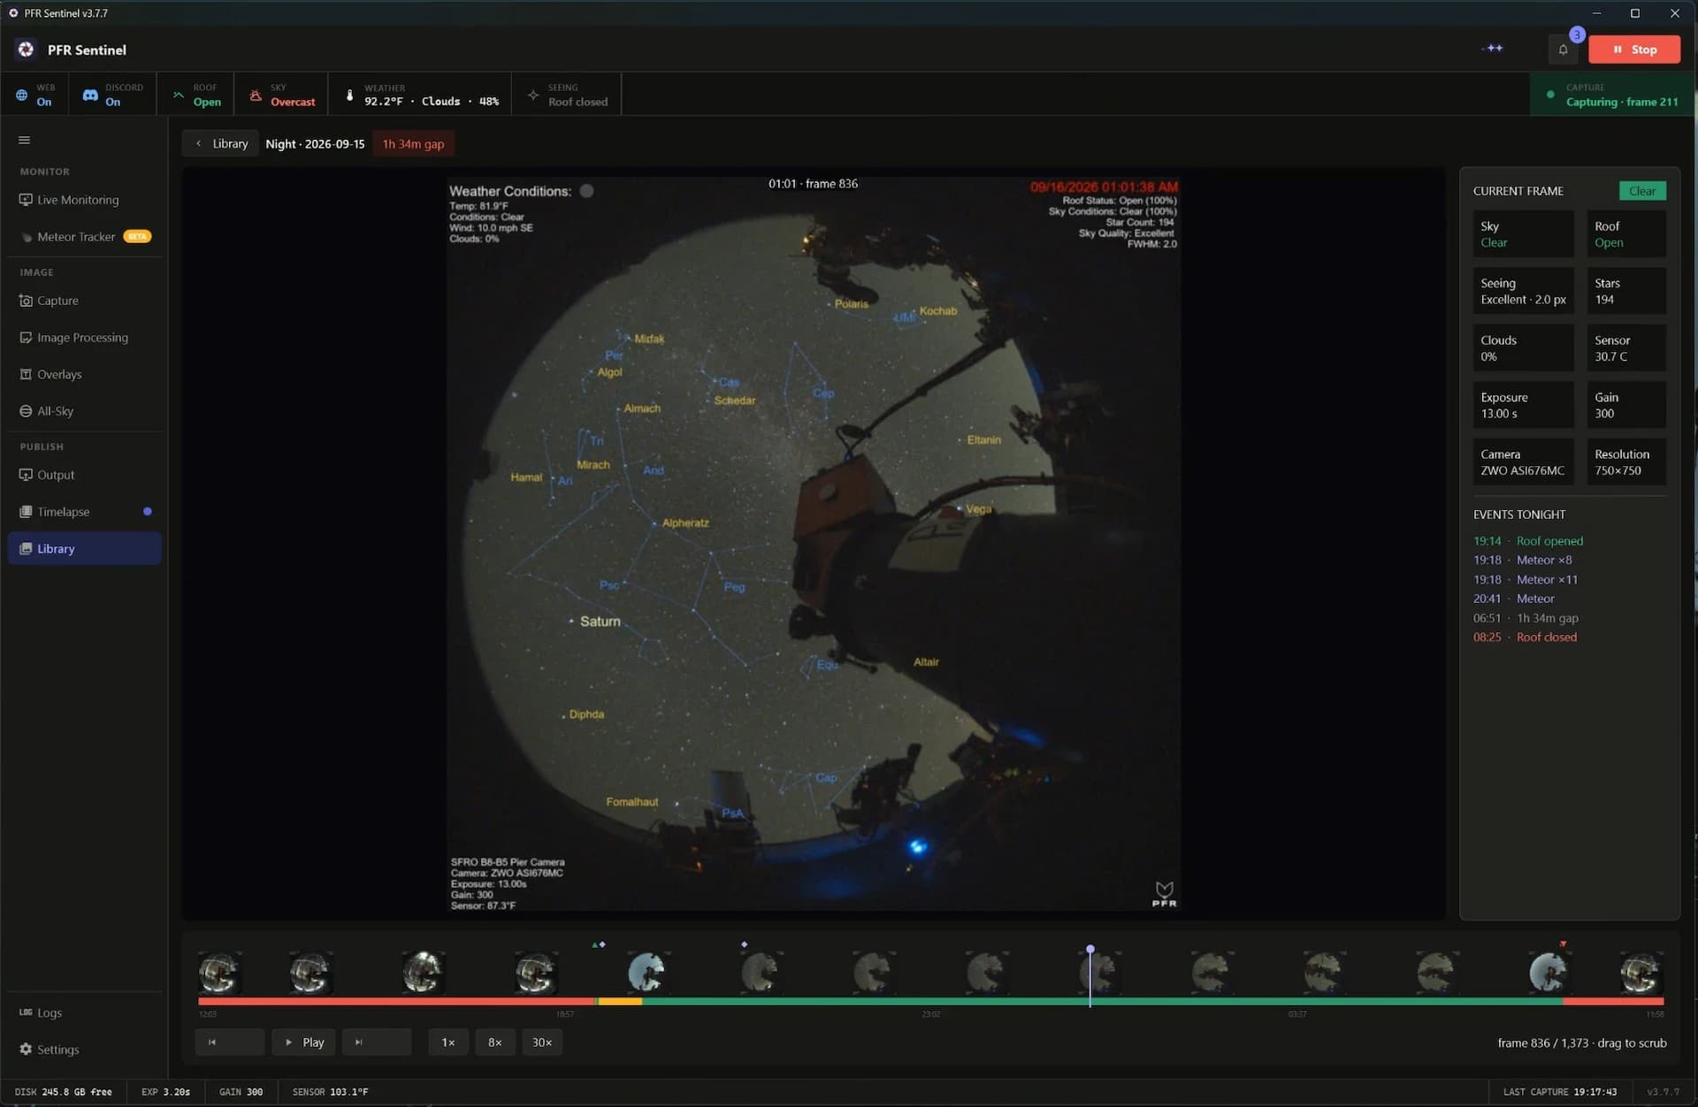Stop the capture
This screenshot has width=1698, height=1107.
1634,50
